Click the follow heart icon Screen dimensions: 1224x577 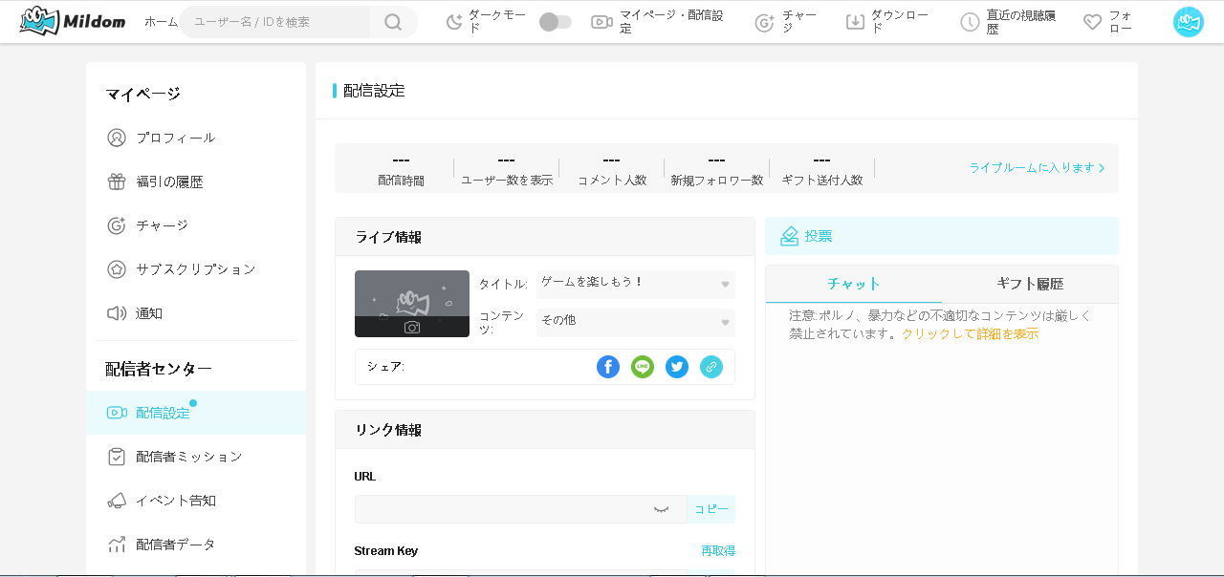[x=1093, y=22]
